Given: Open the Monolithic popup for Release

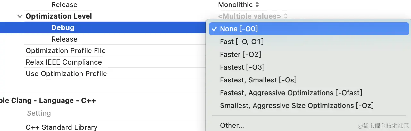Looking at the screenshot, I should [239, 5].
